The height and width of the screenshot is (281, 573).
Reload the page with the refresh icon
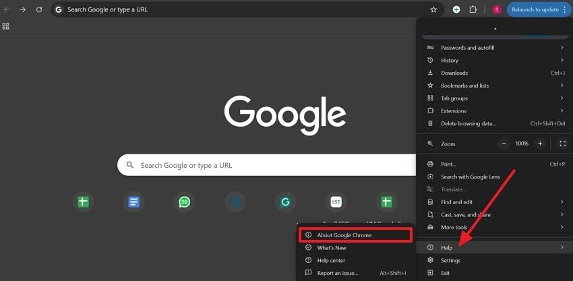[x=39, y=10]
